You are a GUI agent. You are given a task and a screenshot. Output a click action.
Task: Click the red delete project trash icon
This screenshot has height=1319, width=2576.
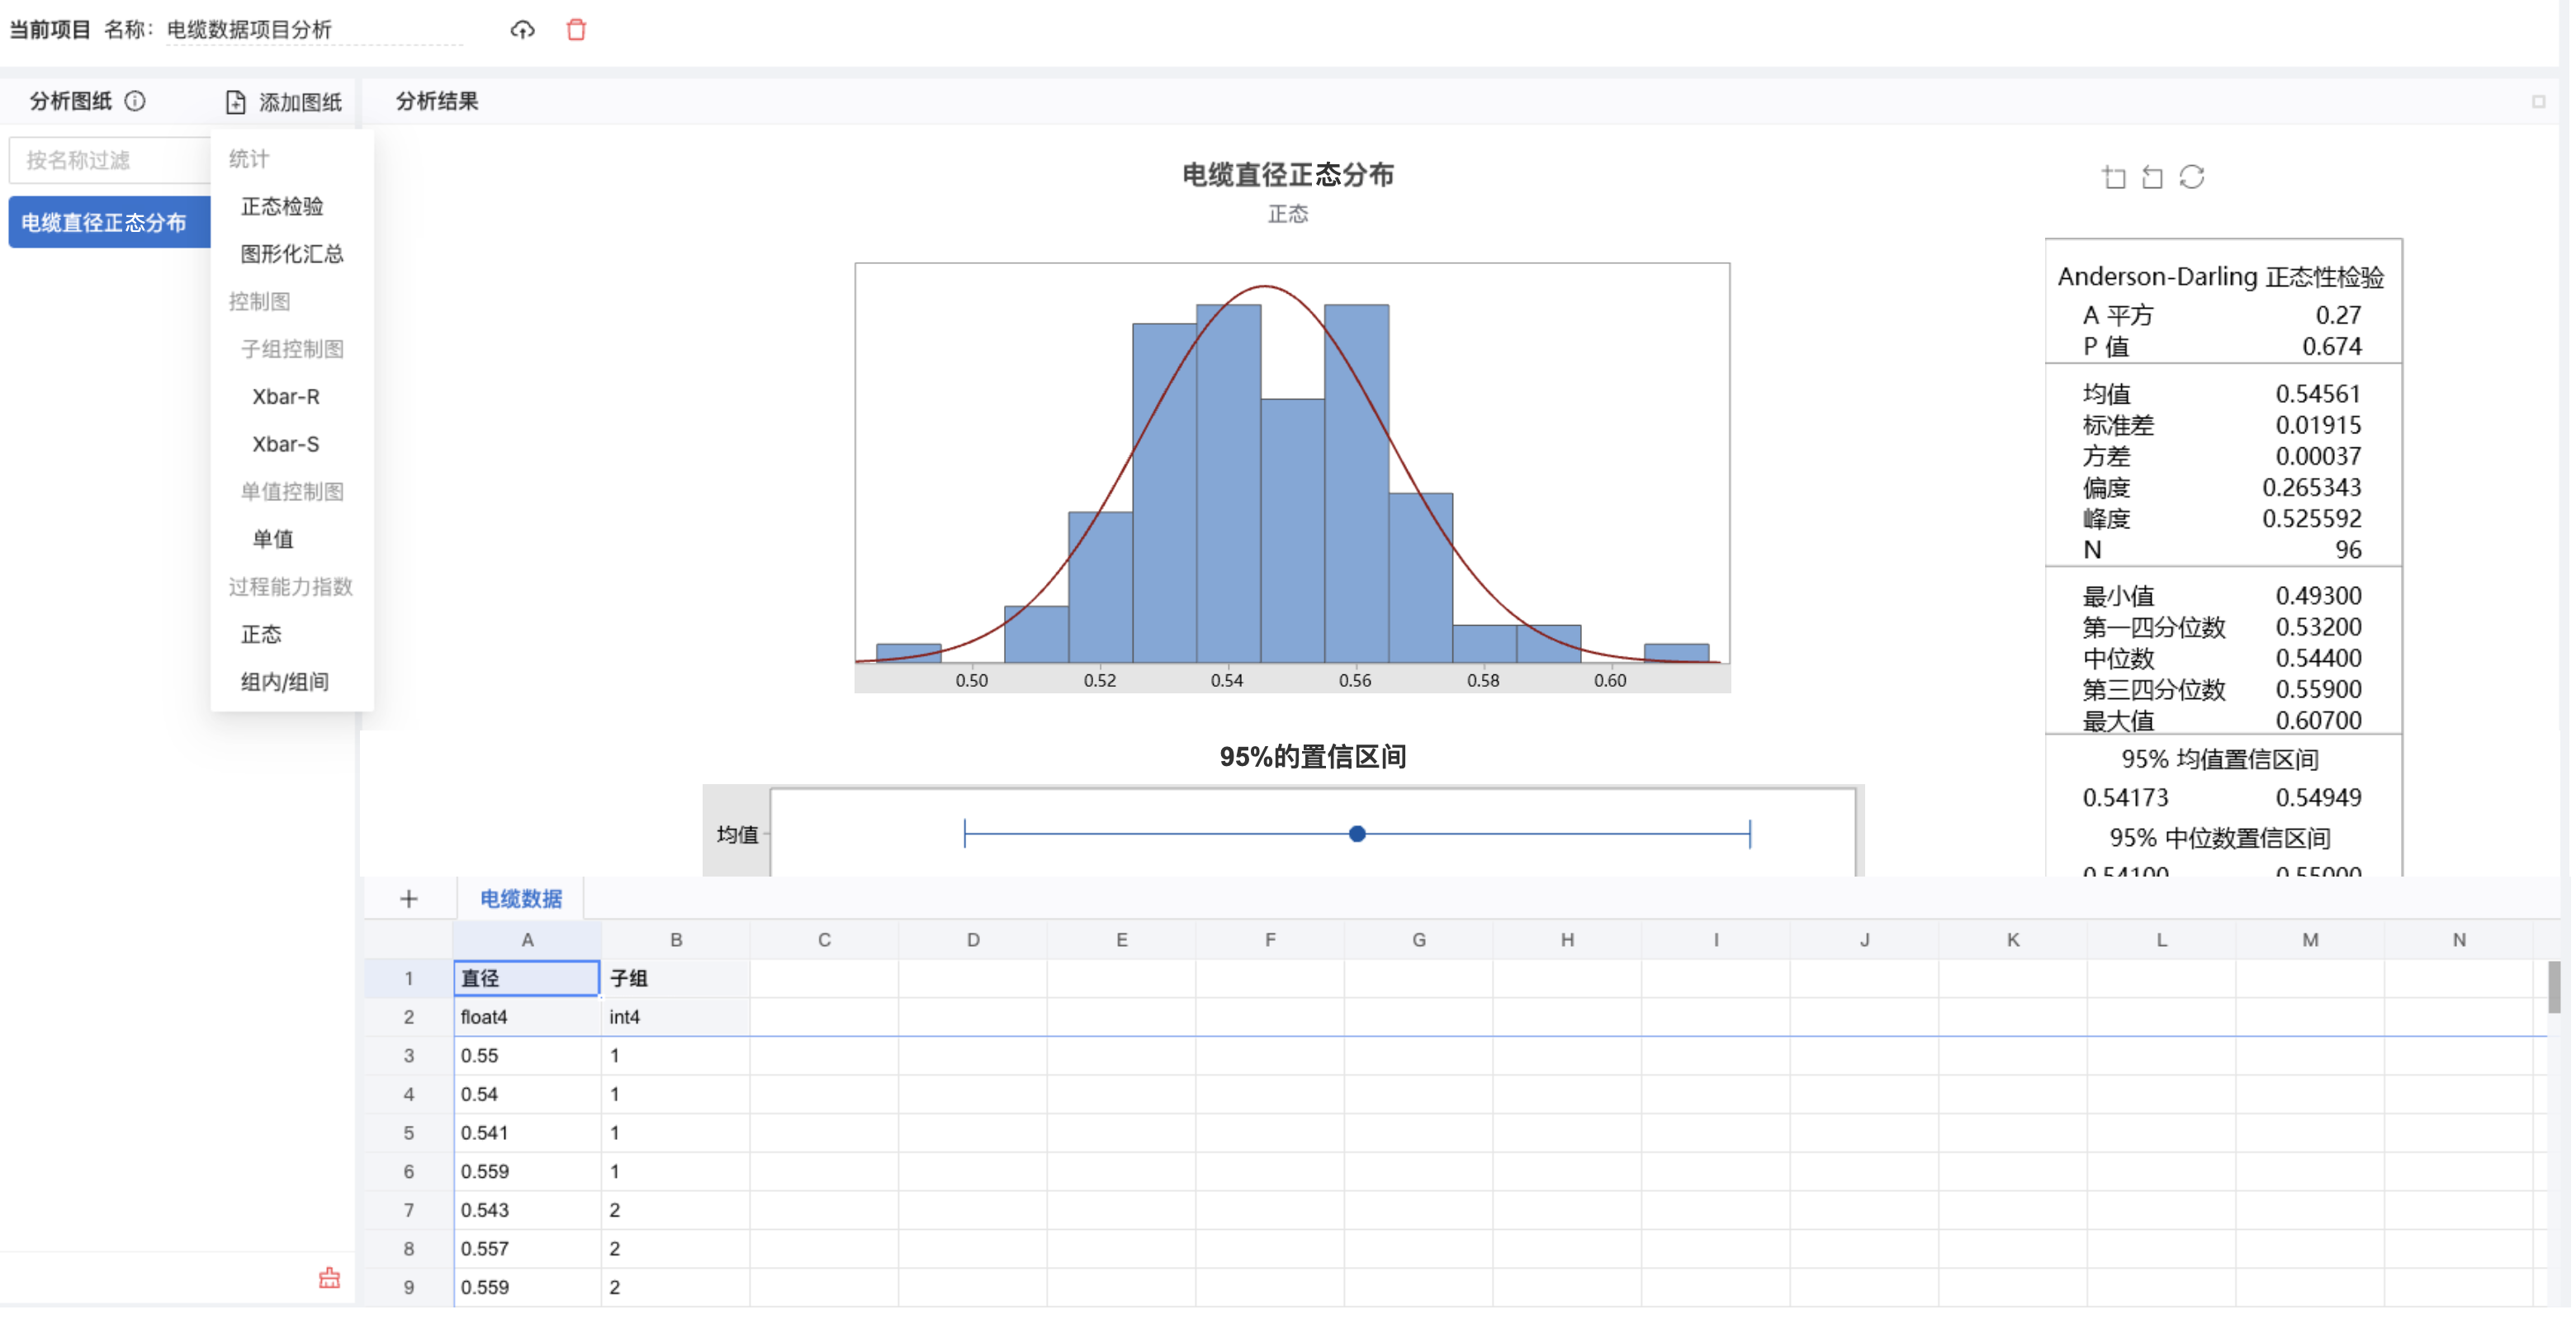576,30
